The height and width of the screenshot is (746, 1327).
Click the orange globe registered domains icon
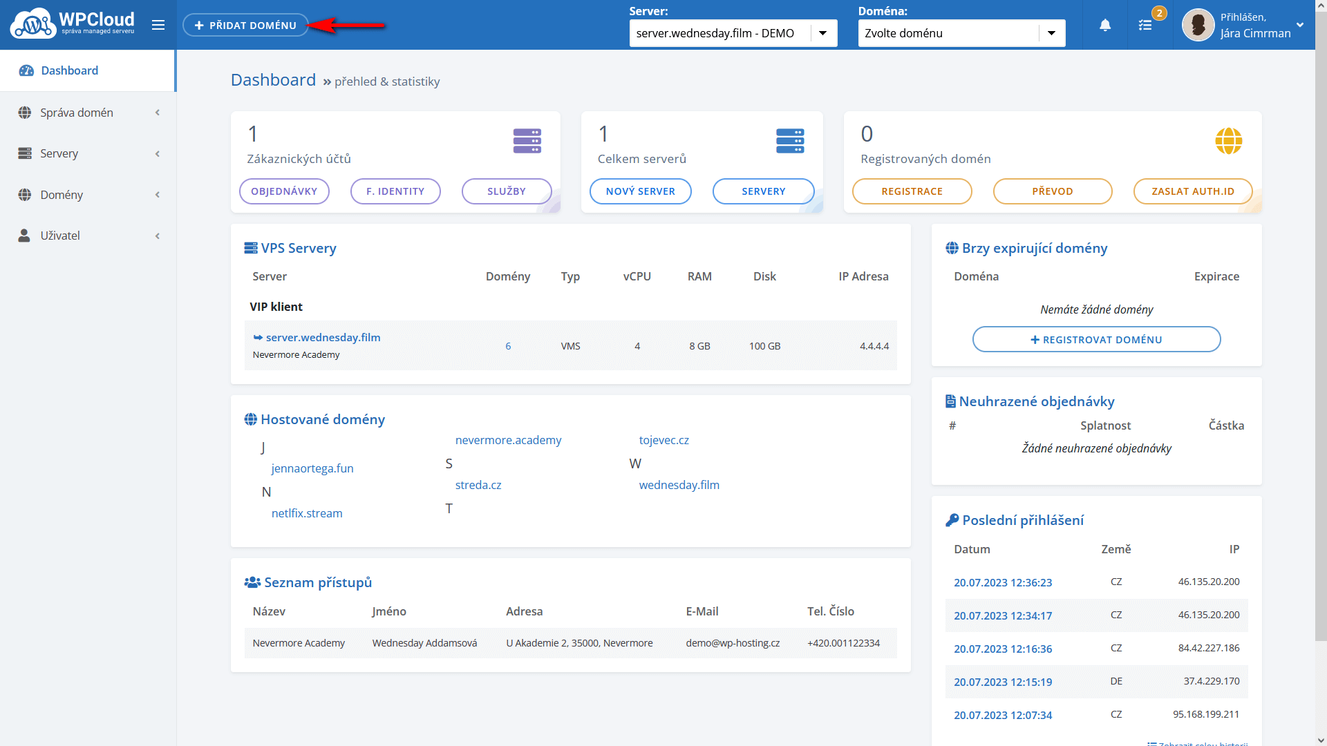point(1228,141)
